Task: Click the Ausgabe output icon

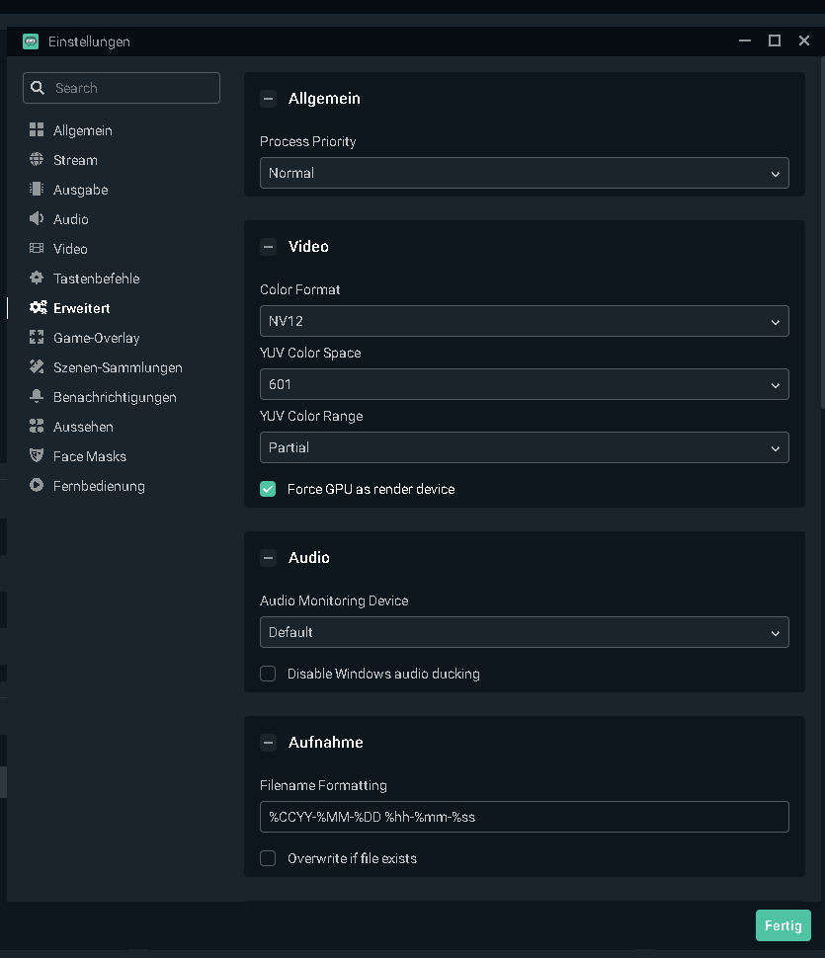Action: coord(37,190)
